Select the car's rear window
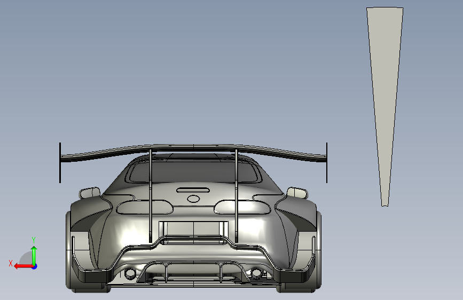Screen dimensions: 463x300 [x=193, y=172]
